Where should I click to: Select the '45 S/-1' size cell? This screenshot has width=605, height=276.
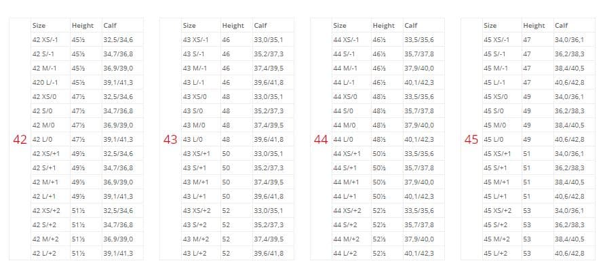coord(495,54)
